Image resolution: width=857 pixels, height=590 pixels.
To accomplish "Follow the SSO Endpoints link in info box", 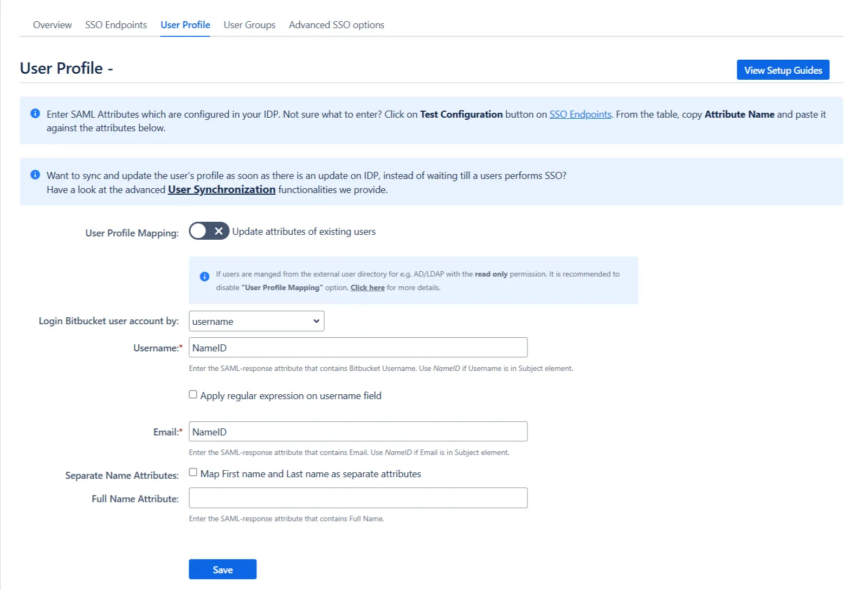I will point(580,114).
